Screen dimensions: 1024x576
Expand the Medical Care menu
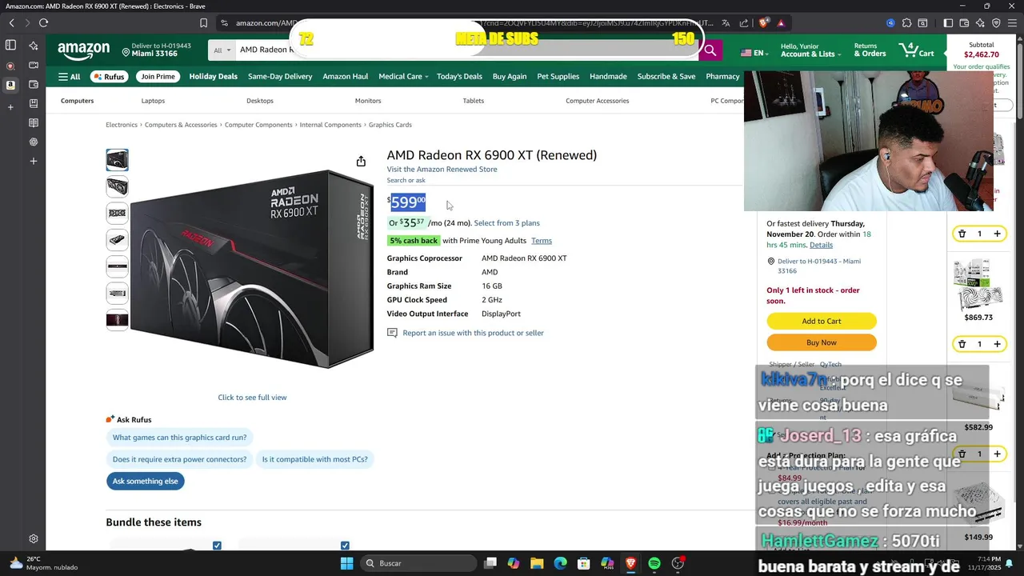403,77
